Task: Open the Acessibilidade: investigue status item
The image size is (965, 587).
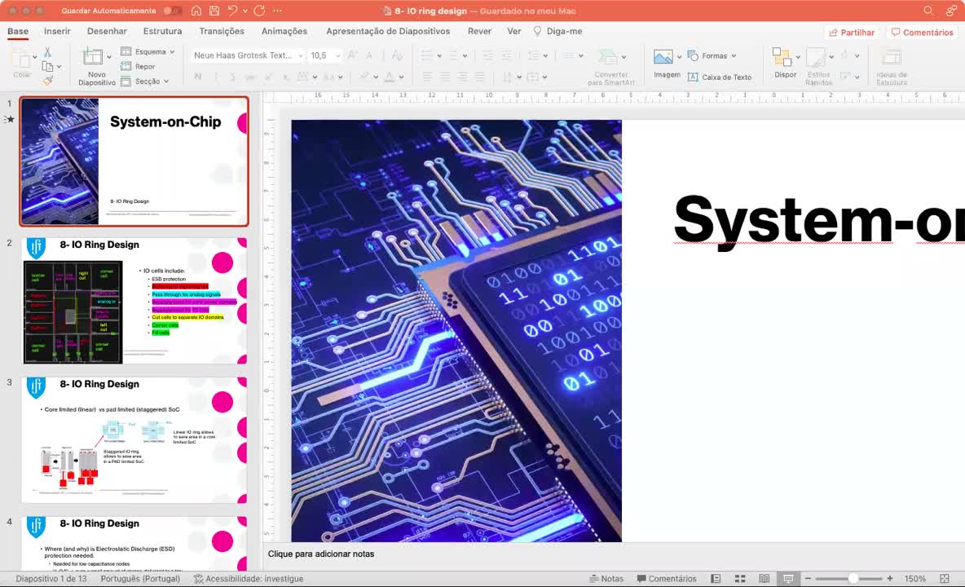Action: [x=249, y=578]
